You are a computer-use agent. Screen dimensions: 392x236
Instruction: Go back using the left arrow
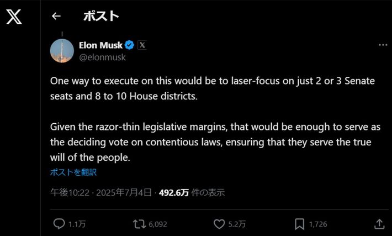point(56,16)
